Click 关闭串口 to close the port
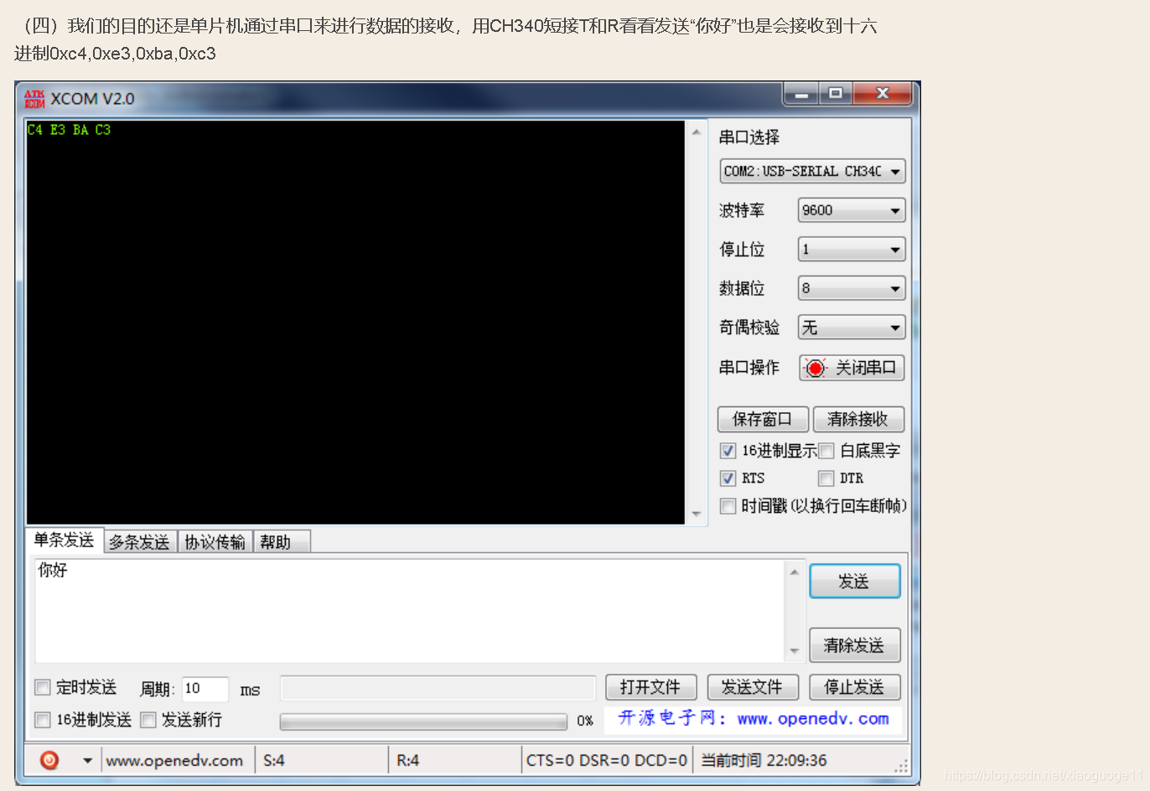The width and height of the screenshot is (1150, 791). coord(852,368)
